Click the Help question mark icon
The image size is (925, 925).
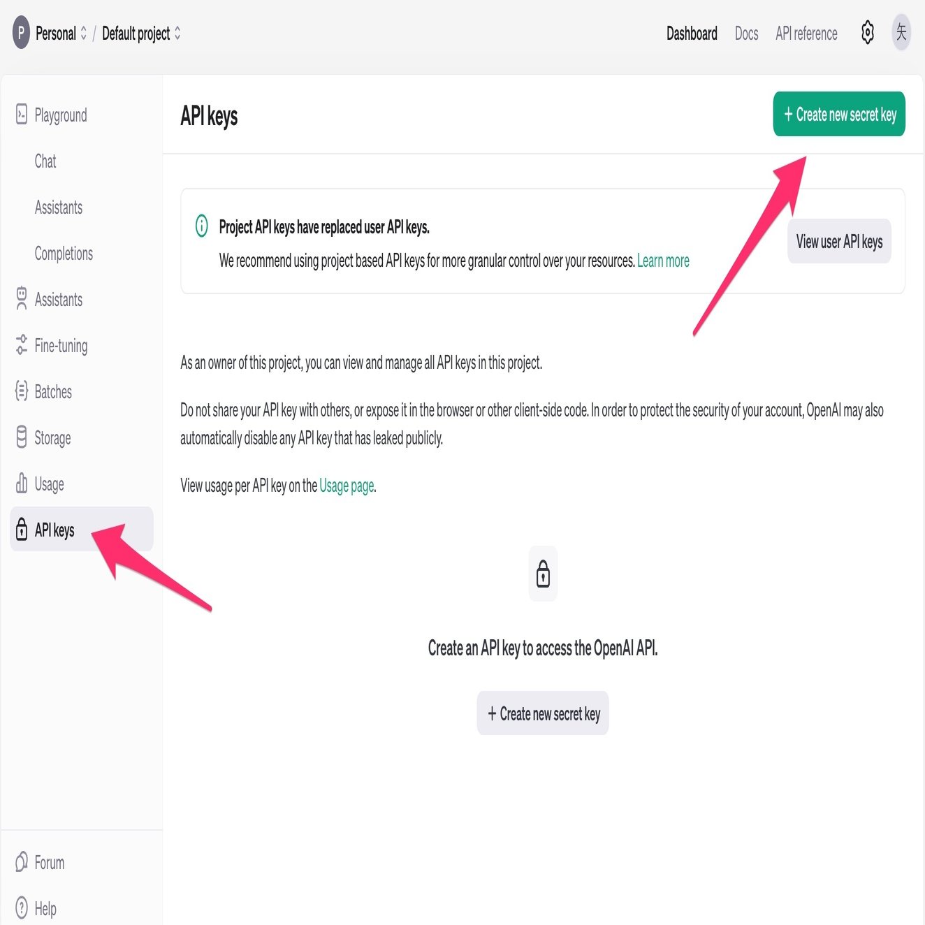pyautogui.click(x=22, y=908)
